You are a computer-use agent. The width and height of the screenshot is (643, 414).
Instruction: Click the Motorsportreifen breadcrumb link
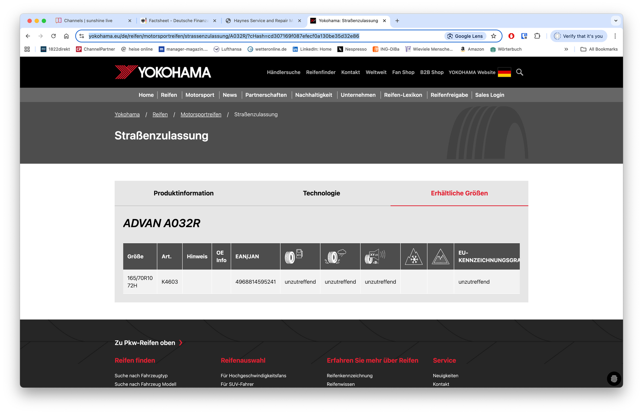coord(201,115)
